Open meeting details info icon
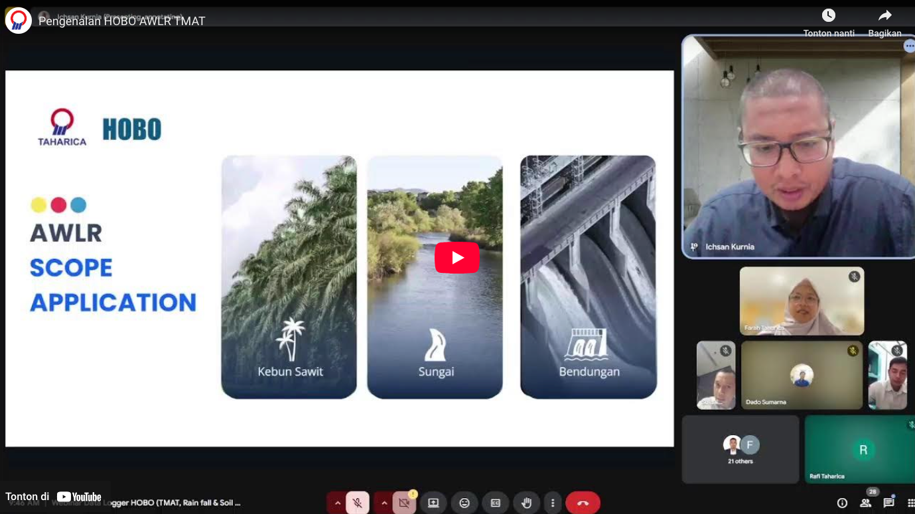The width and height of the screenshot is (915, 514). [x=842, y=503]
